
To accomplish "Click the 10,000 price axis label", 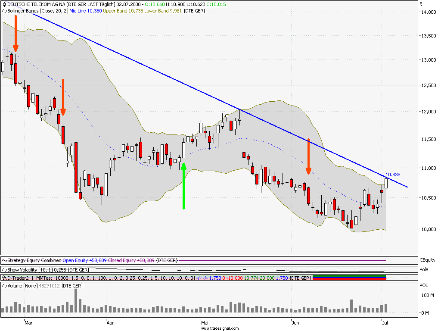I will [429, 229].
